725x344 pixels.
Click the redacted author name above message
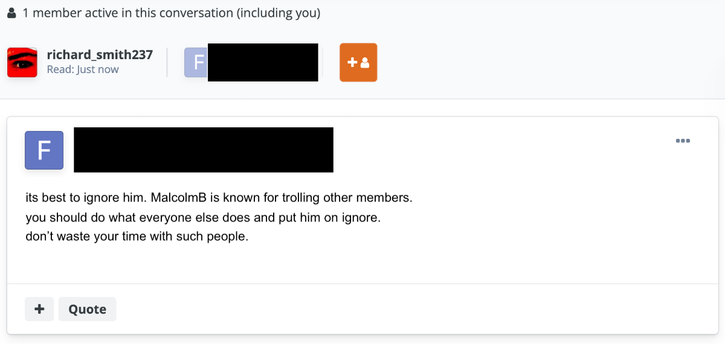(x=204, y=150)
